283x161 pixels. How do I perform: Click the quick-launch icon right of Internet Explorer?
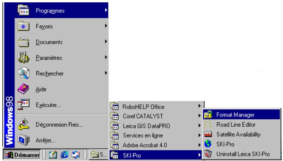76,155
